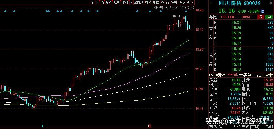Click the 最高 value 15.38
The width and height of the screenshot is (274, 129).
pos(269,85)
